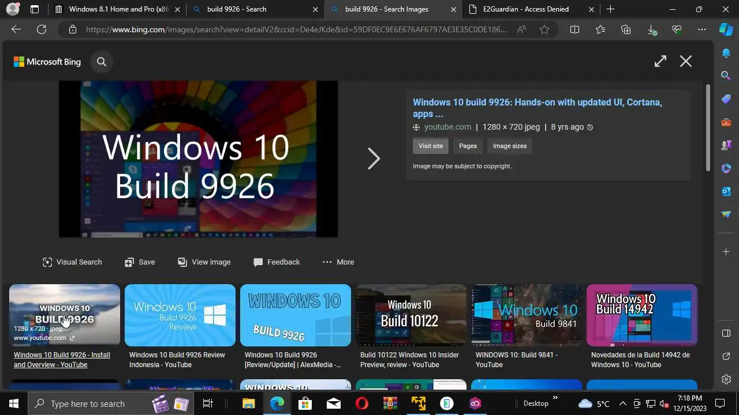Open a new browser tab
739x415 pixels.
[x=610, y=9]
